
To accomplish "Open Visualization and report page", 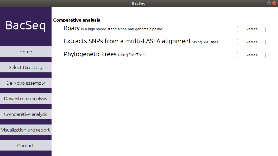I will (x=26, y=130).
